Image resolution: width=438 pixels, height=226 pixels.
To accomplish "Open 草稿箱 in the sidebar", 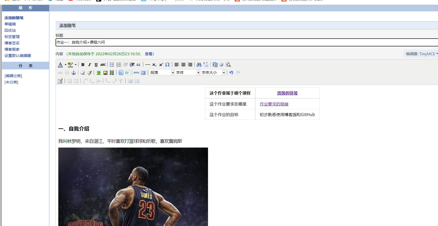I will [x=10, y=24].
